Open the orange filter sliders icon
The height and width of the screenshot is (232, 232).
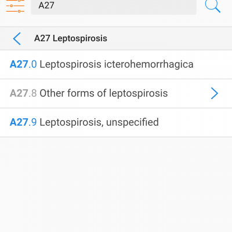[15, 6]
